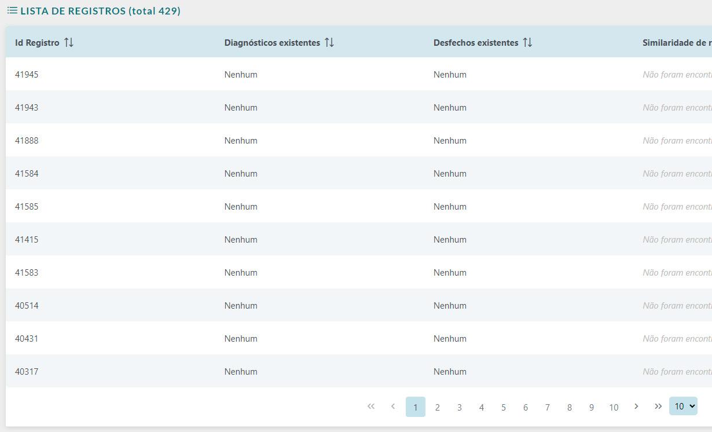712x432 pixels.
Task: Select record row 41945
Action: 359,74
